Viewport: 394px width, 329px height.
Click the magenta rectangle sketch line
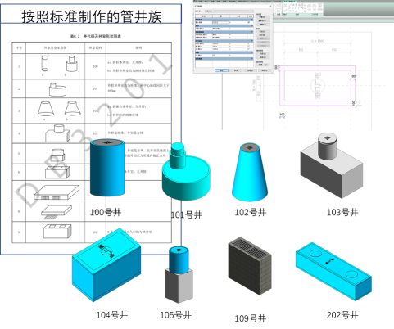pos(317,65)
